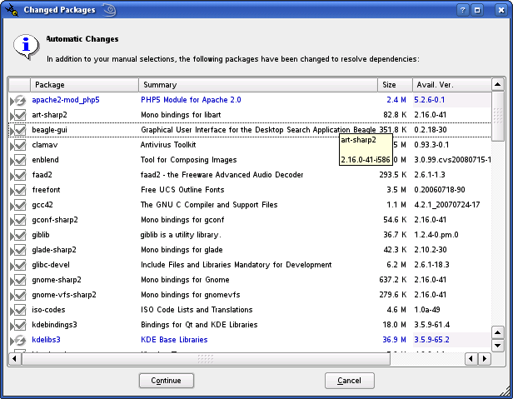Screen dimensions: 513x399
Task: Click 'Tool for Composing Images' summary
Action: click(189, 160)
